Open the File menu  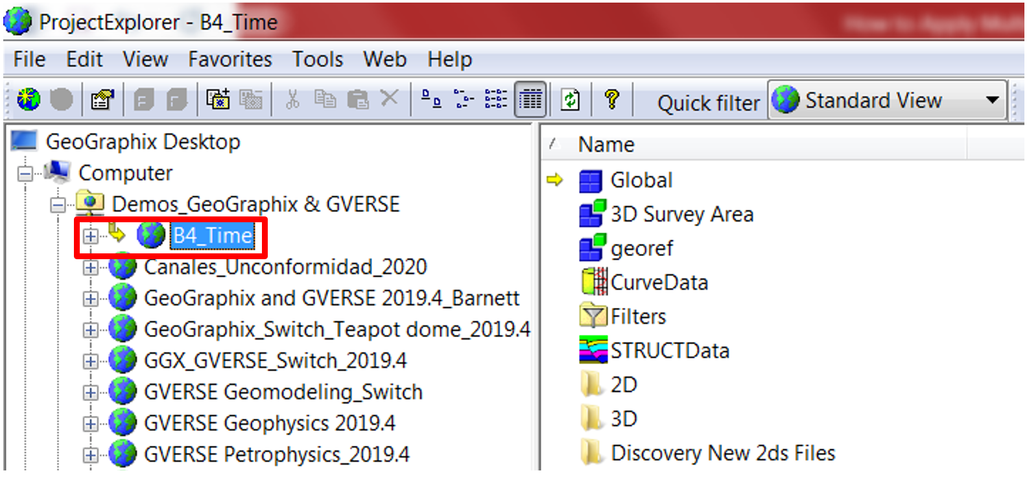pos(30,60)
